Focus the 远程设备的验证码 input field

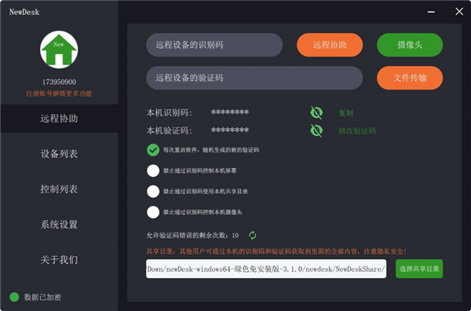click(x=254, y=78)
